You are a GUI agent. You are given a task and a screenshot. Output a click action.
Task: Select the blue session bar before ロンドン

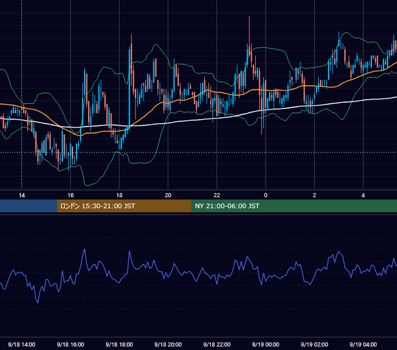29,206
